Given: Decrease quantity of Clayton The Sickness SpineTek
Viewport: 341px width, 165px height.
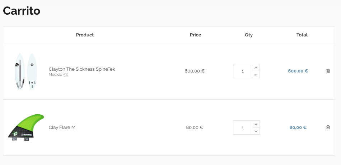Looking at the screenshot, I should pos(256,75).
